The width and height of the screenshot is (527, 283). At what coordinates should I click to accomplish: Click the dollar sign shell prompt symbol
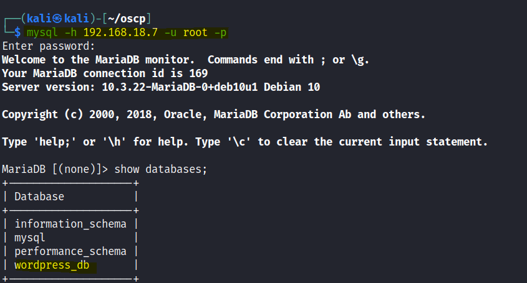pos(17,32)
